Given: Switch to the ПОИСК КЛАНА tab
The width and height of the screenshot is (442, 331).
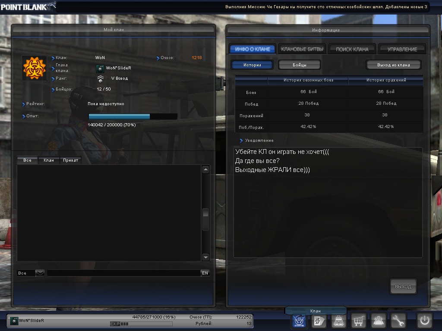Looking at the screenshot, I should tap(352, 49).
